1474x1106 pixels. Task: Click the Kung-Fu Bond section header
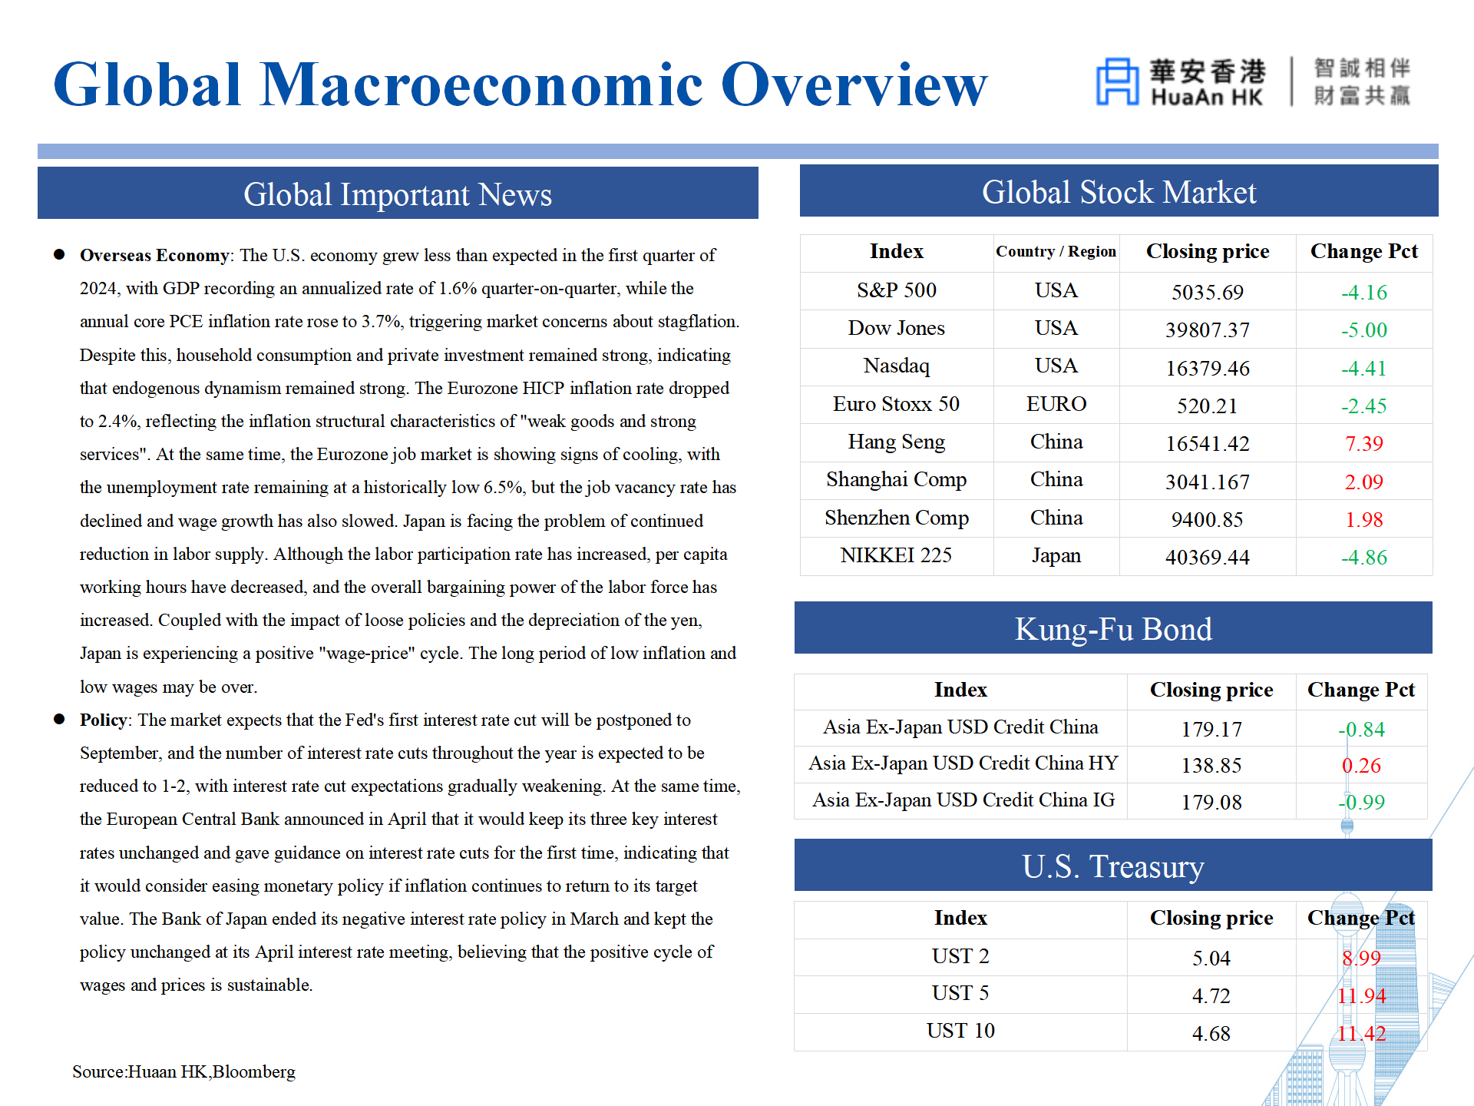click(1113, 628)
